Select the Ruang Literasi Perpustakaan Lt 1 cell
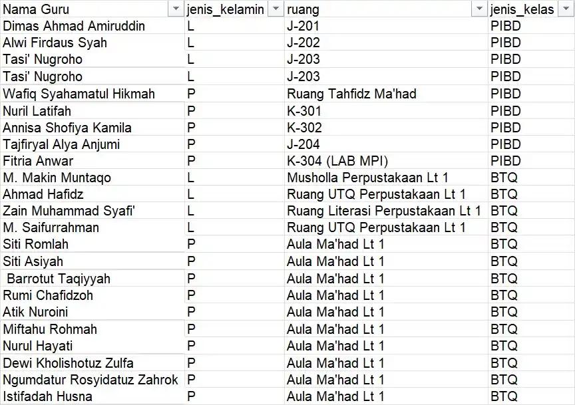The width and height of the screenshot is (575, 405). [386, 211]
